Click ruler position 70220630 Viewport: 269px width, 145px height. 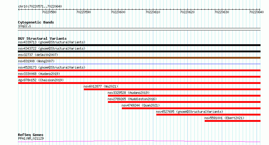pyautogui.click(x=222, y=12)
